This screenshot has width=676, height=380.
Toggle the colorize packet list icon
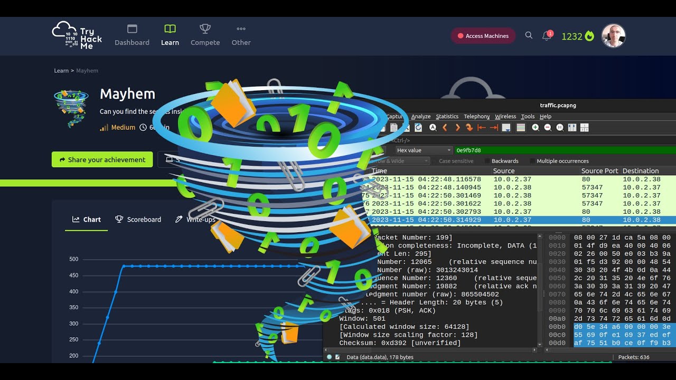click(x=521, y=128)
